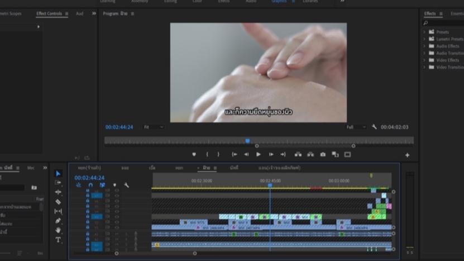The width and height of the screenshot is (464, 261).
Task: Select the Razor tool
Action: pos(58,202)
